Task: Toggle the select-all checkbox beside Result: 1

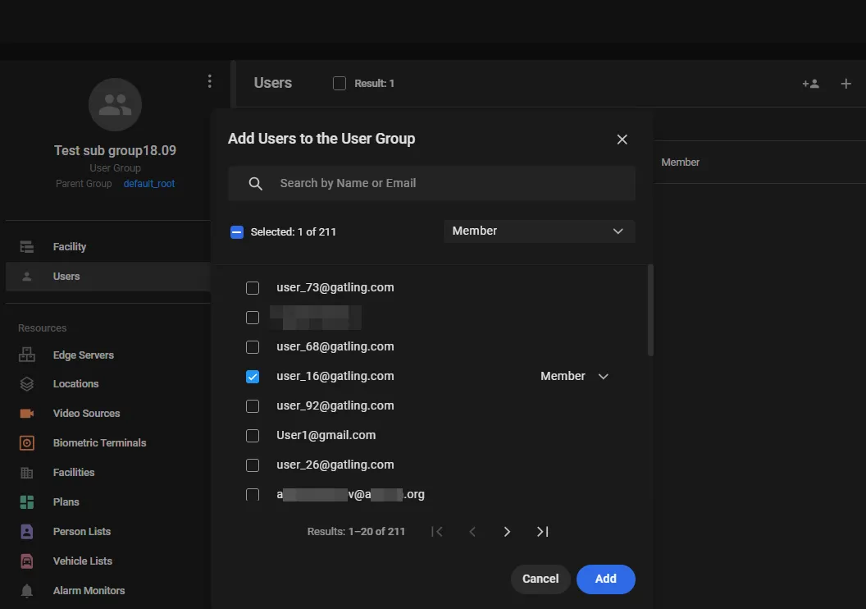Action: coord(340,84)
